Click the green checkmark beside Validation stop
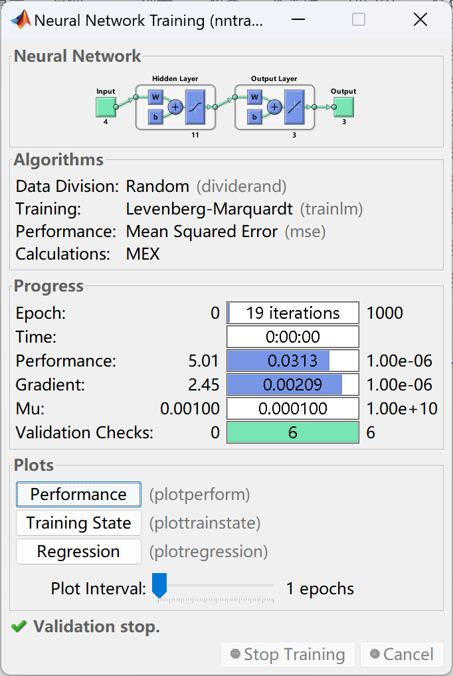453x676 pixels. pyautogui.click(x=19, y=626)
